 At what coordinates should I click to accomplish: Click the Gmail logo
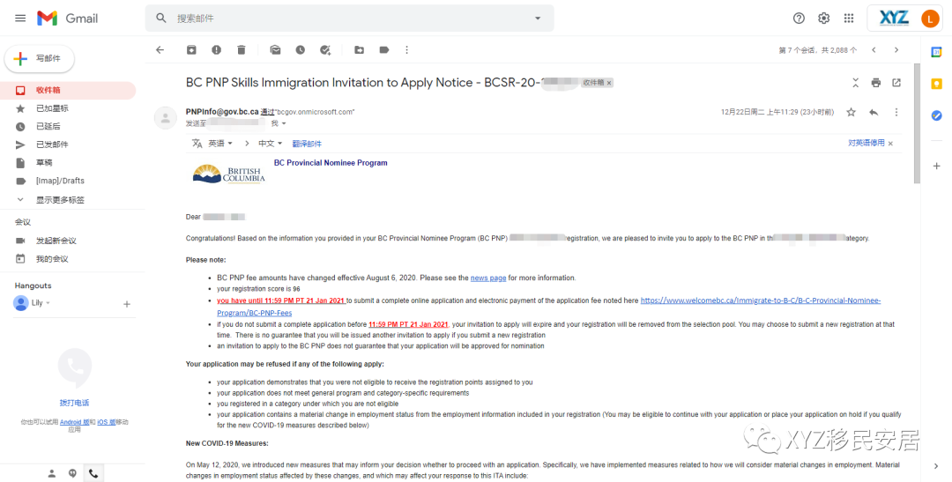tap(67, 19)
